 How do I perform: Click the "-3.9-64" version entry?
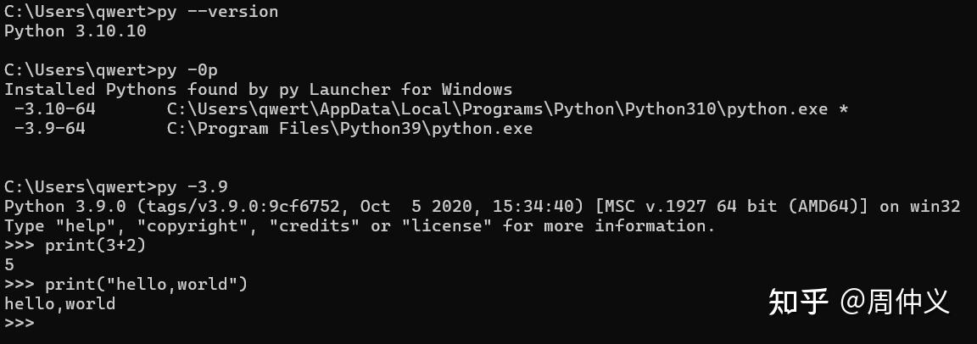click(x=50, y=129)
